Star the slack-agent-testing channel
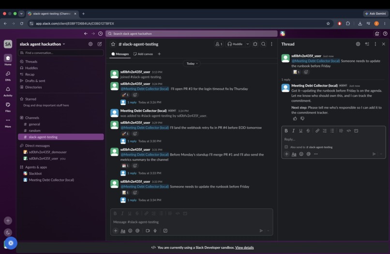Image resolution: width=390 pixels, height=254 pixels. 113,44
